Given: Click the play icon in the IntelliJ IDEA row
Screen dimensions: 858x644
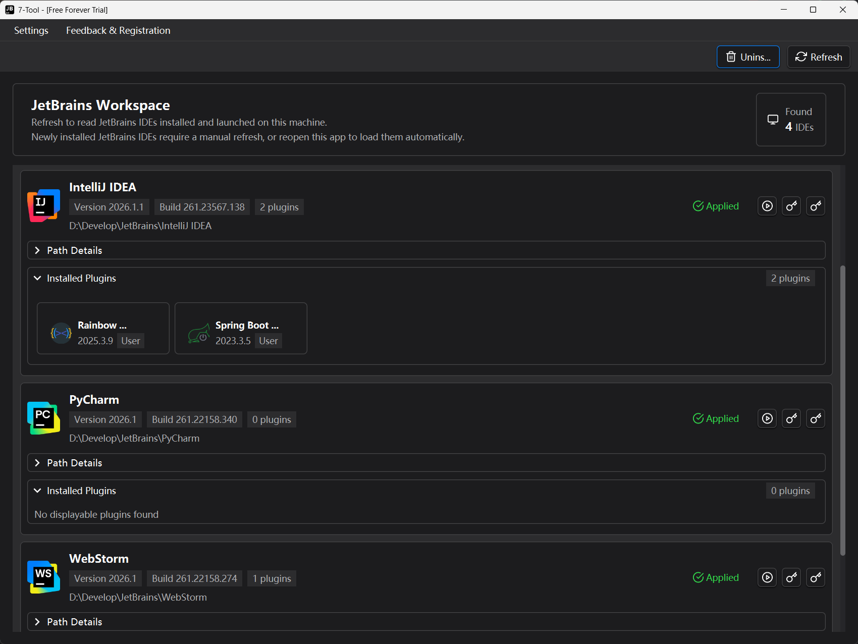Looking at the screenshot, I should pyautogui.click(x=767, y=206).
